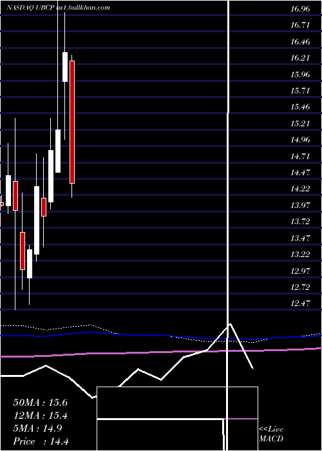Select the 16.71 price label
Image resolution: width=322 pixels, height=451 pixels.
[x=300, y=25]
